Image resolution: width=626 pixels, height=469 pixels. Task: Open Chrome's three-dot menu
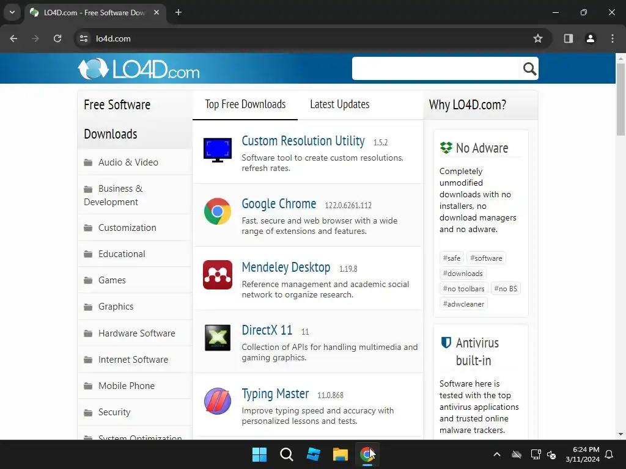coord(613,38)
